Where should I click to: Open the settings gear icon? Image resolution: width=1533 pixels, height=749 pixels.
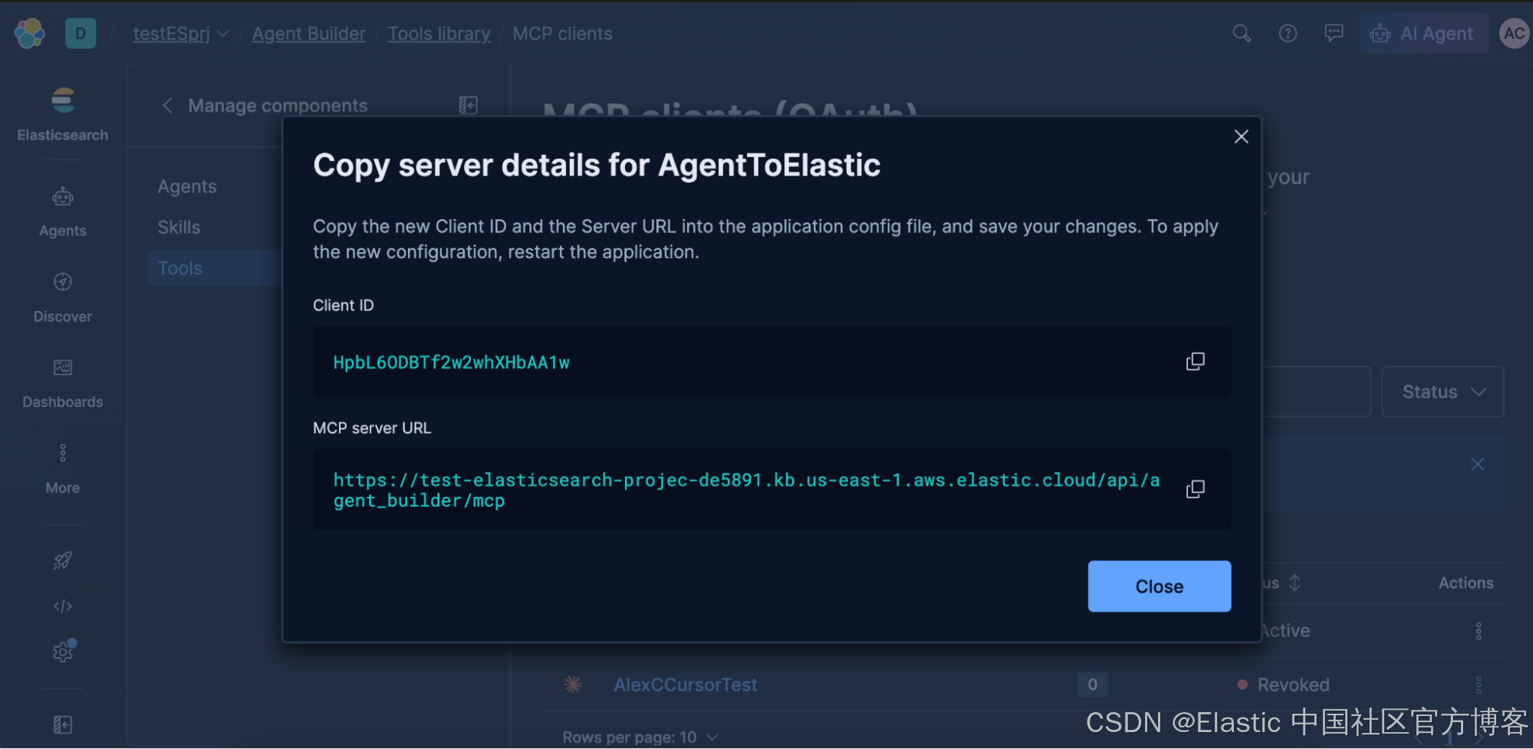[63, 652]
